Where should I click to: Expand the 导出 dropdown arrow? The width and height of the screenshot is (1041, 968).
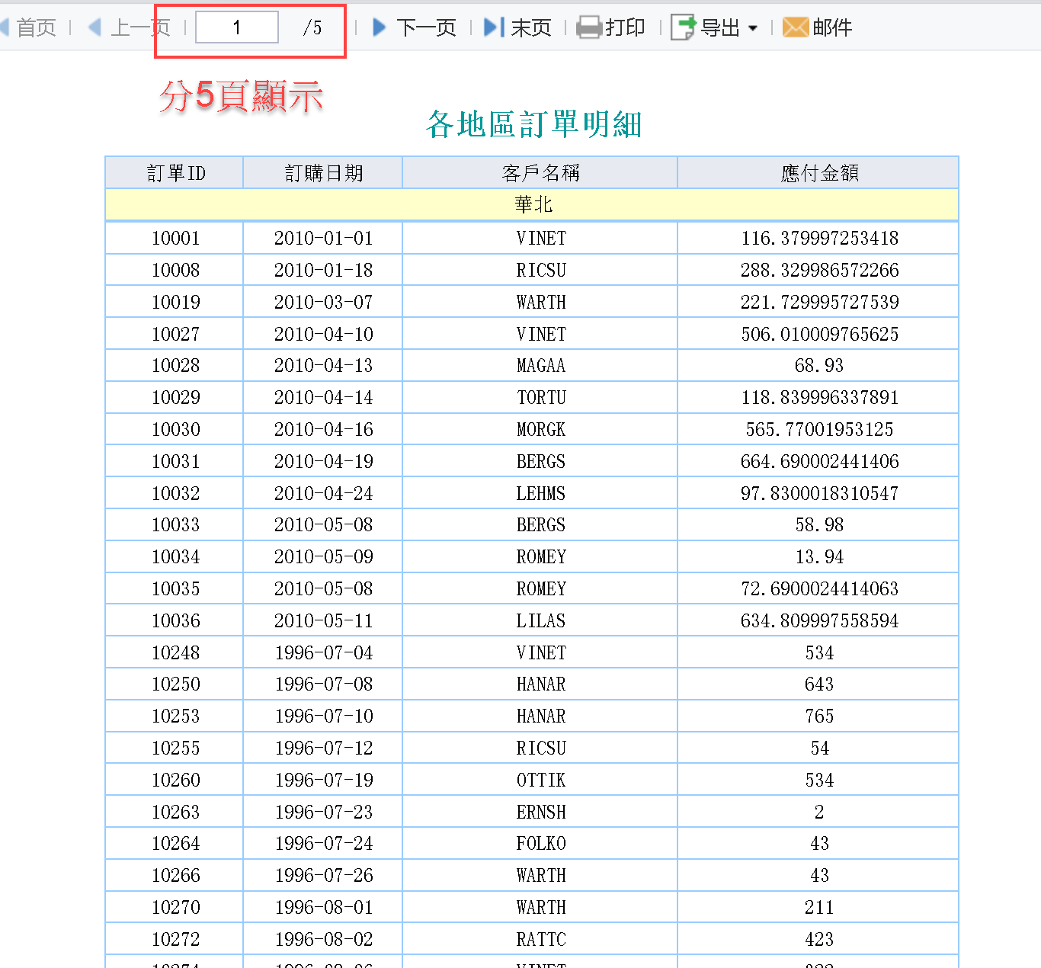pyautogui.click(x=753, y=28)
